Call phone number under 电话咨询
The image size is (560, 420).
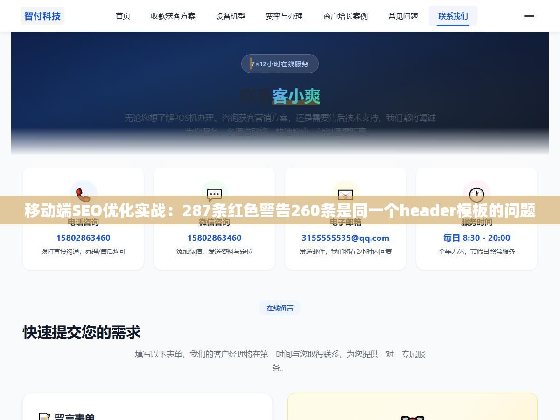83,238
